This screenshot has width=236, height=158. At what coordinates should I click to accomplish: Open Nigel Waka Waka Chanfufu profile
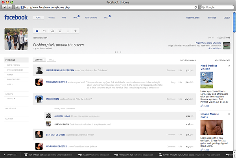coord(208,43)
